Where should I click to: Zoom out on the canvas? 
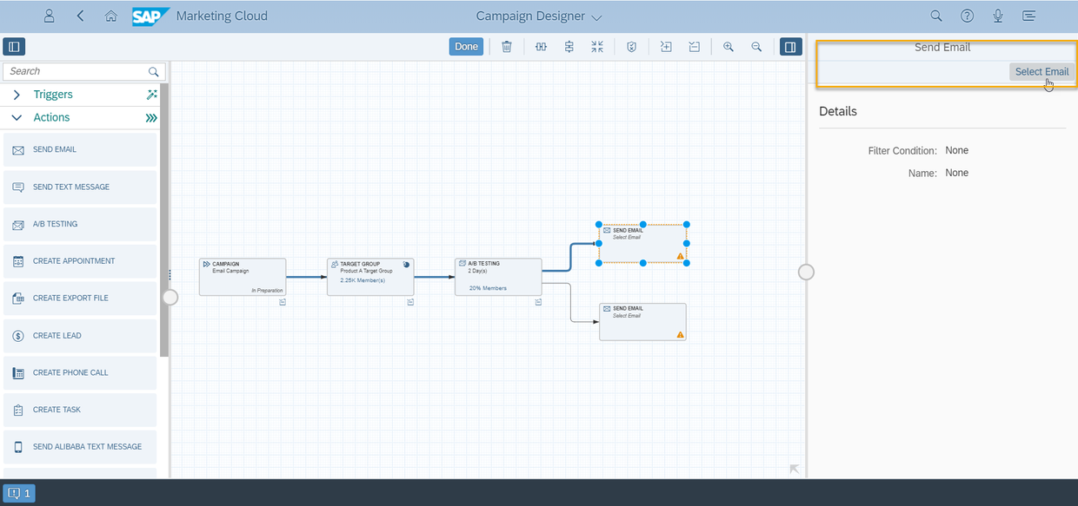[756, 47]
